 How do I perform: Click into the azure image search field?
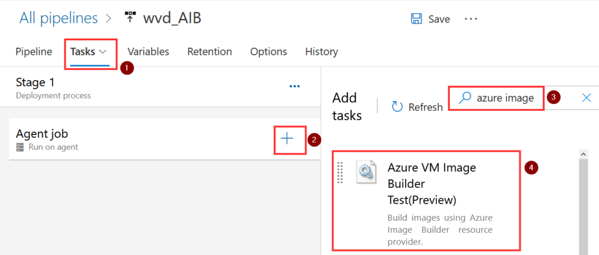[x=506, y=98]
